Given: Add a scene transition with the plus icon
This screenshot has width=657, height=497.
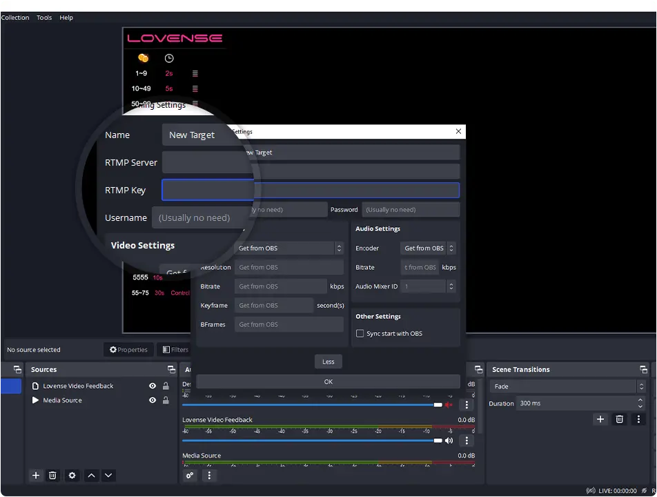Looking at the screenshot, I should (x=600, y=419).
